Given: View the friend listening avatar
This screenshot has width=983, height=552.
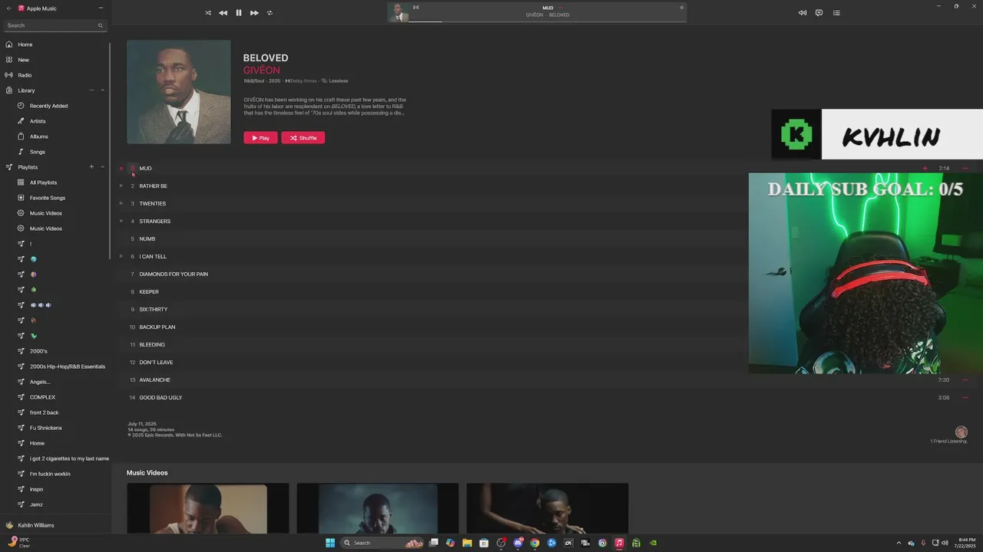Looking at the screenshot, I should coord(961,432).
